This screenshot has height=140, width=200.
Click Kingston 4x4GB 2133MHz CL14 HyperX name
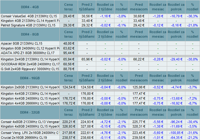point(30,94)
